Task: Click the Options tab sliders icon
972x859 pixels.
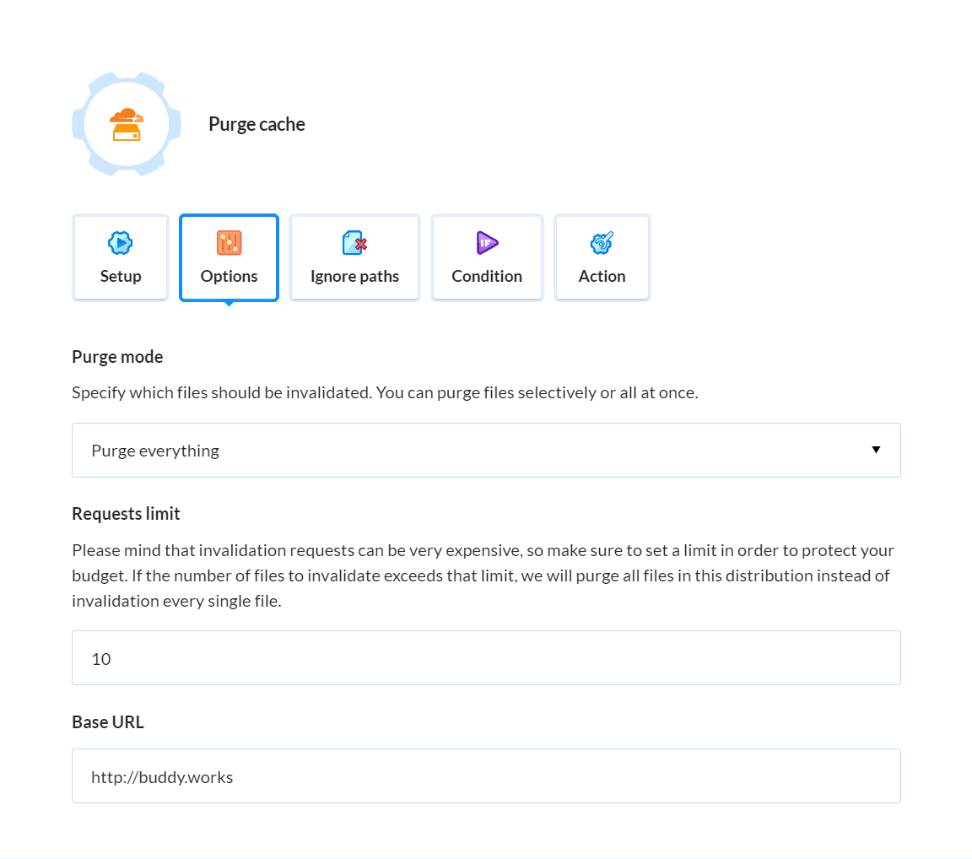Action: (x=229, y=243)
